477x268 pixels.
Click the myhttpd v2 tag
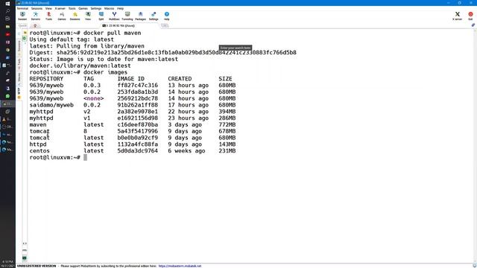87,112
